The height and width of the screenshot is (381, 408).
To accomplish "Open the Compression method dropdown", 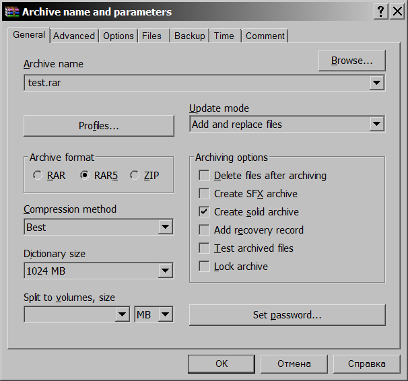I will [x=166, y=228].
